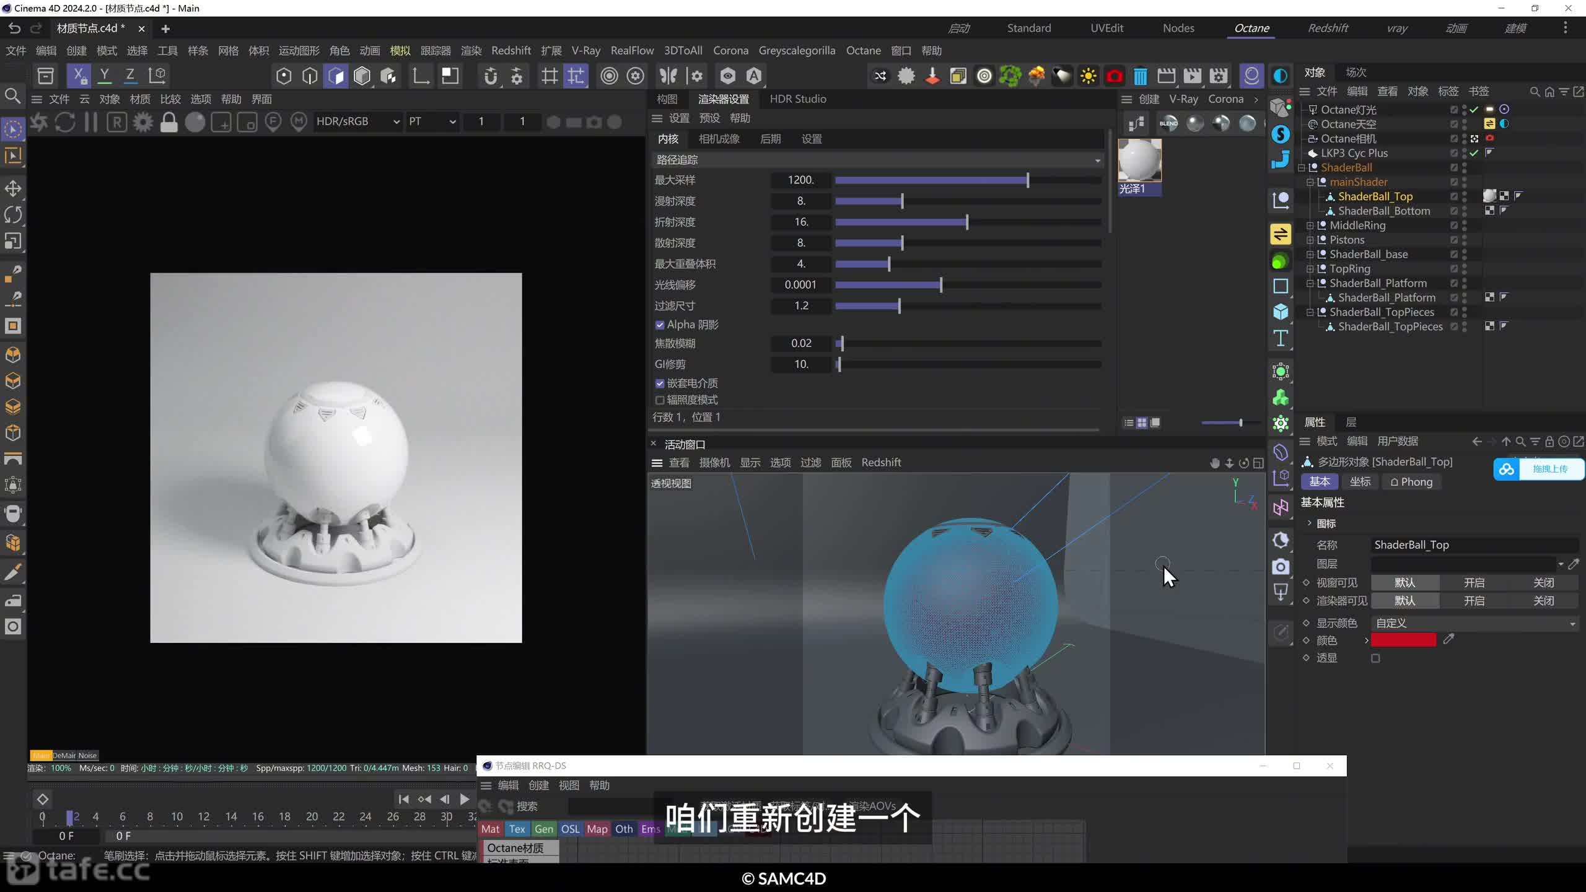Click the camera icon in right side palette
The width and height of the screenshot is (1586, 892).
[x=1281, y=566]
